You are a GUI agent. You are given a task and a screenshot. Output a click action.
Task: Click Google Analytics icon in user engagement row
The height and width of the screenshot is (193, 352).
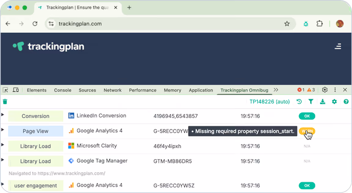71,185
